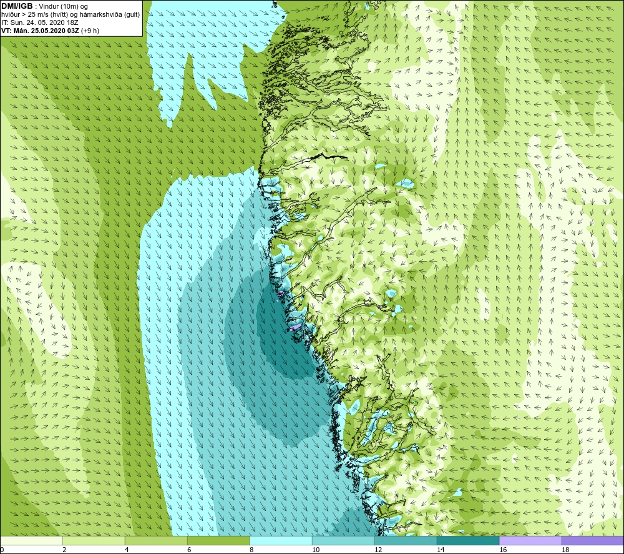Click the 4–6 m/s green legend swatch

(156, 540)
